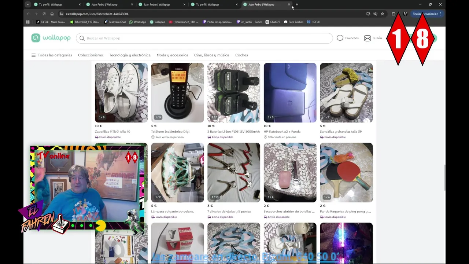
Task: Click the search magnifier icon in Wallapop
Action: pyautogui.click(x=82, y=38)
